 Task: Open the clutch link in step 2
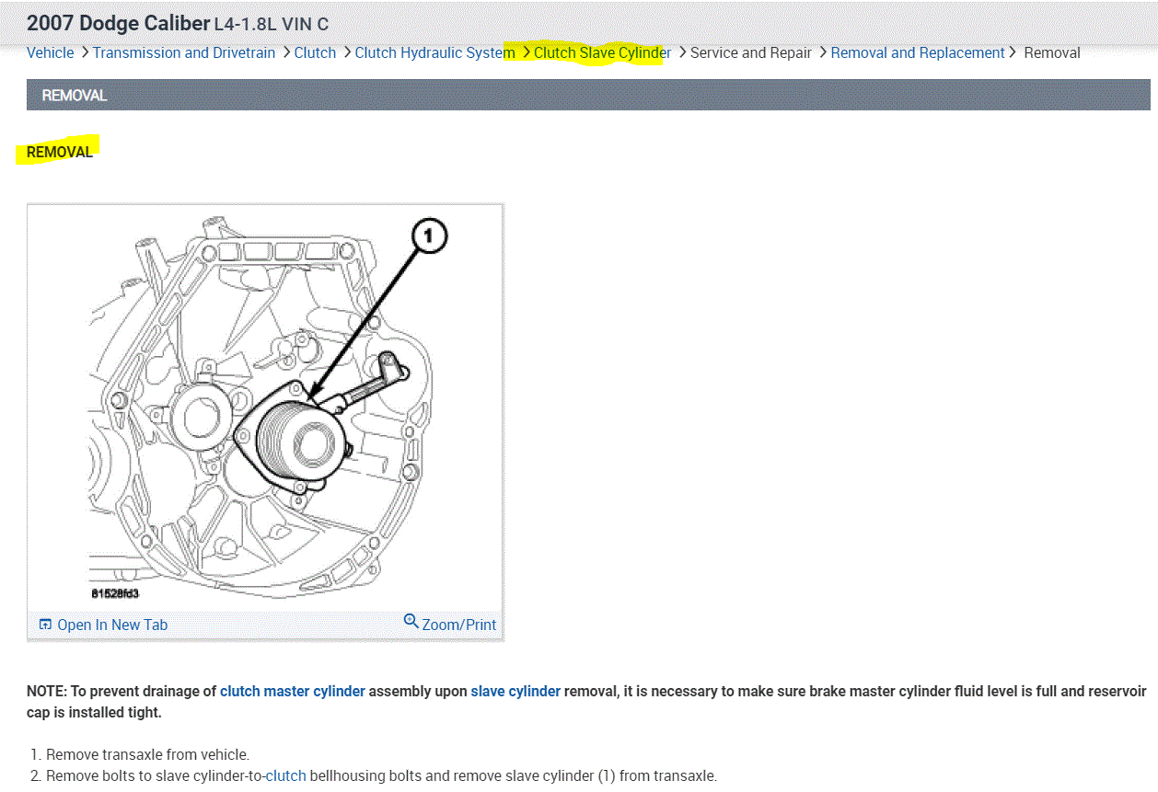point(285,775)
